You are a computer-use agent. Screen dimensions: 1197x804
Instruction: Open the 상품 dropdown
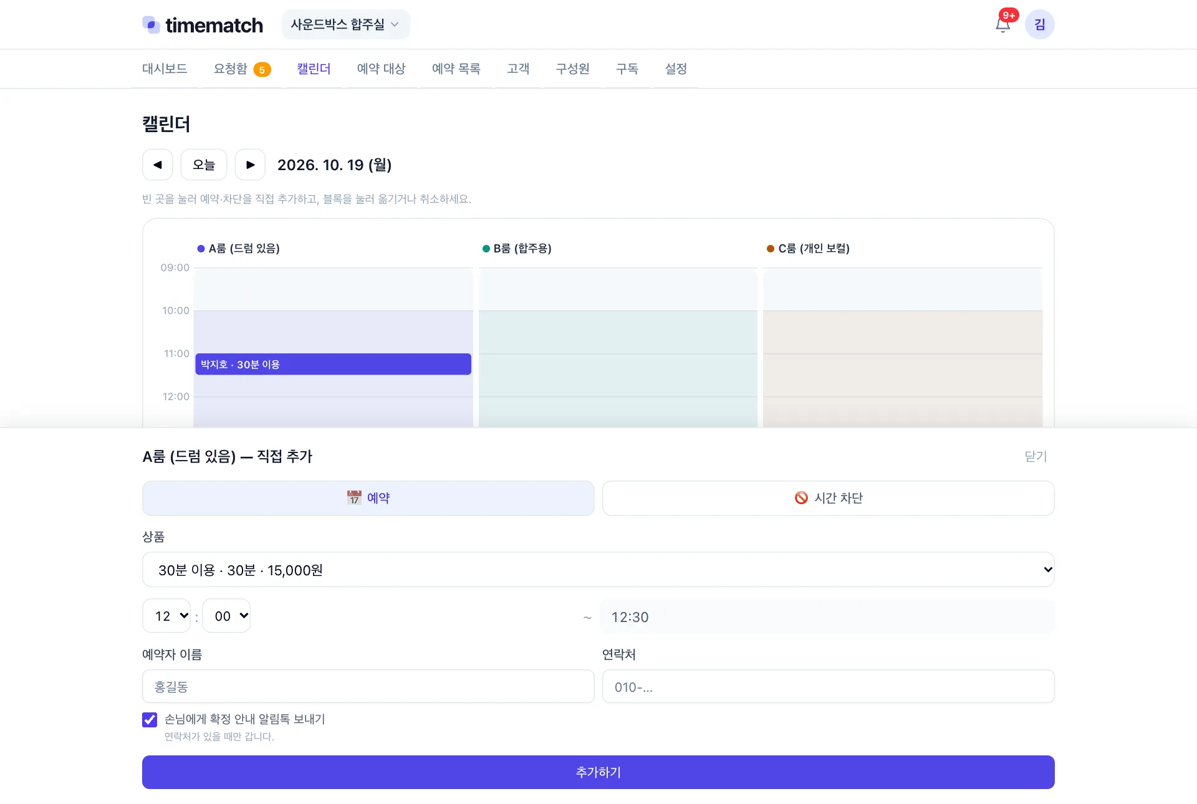(x=598, y=570)
